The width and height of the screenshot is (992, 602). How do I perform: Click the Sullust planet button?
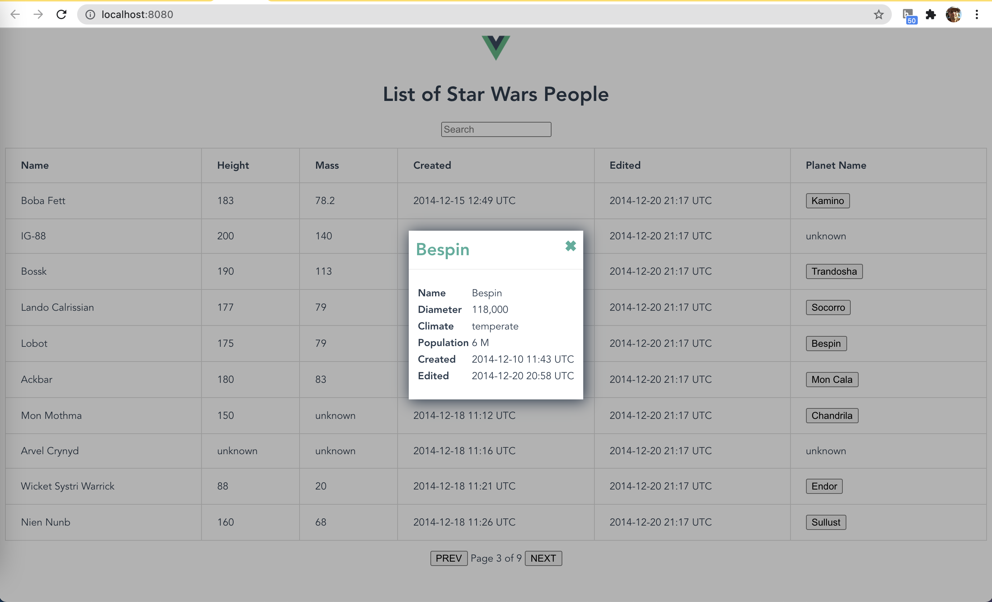(x=825, y=522)
